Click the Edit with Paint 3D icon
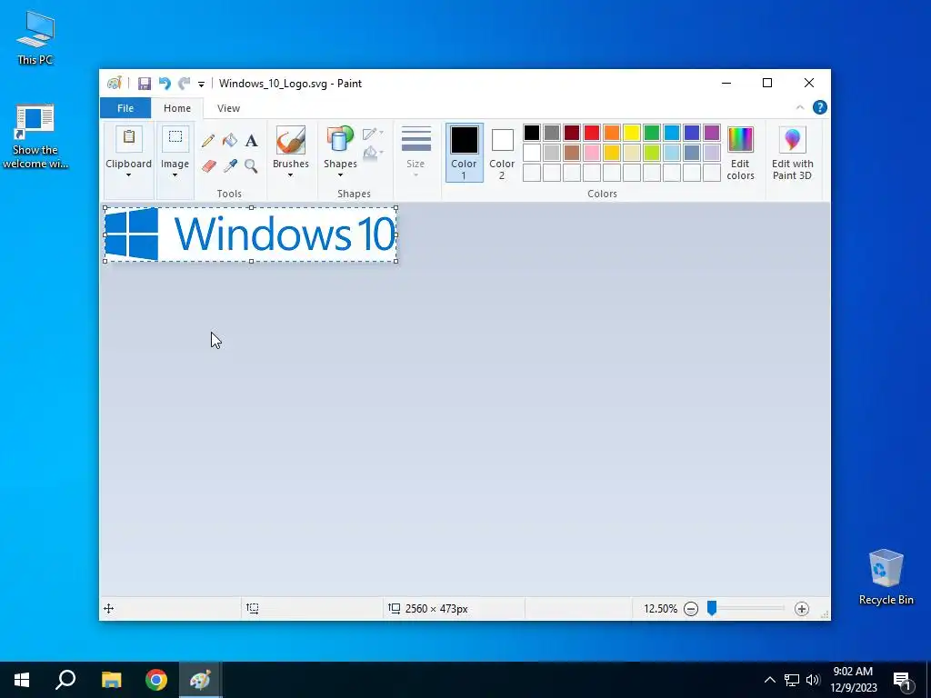Image resolution: width=931 pixels, height=698 pixels. click(x=792, y=140)
